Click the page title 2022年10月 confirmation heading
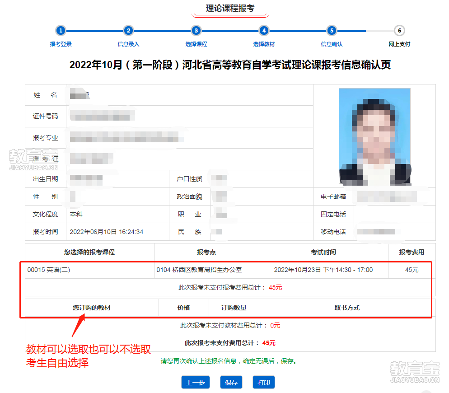Image resolution: width=449 pixels, height=393 pixels. coord(230,65)
